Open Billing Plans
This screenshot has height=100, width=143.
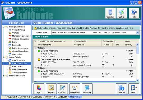(x=75, y=89)
